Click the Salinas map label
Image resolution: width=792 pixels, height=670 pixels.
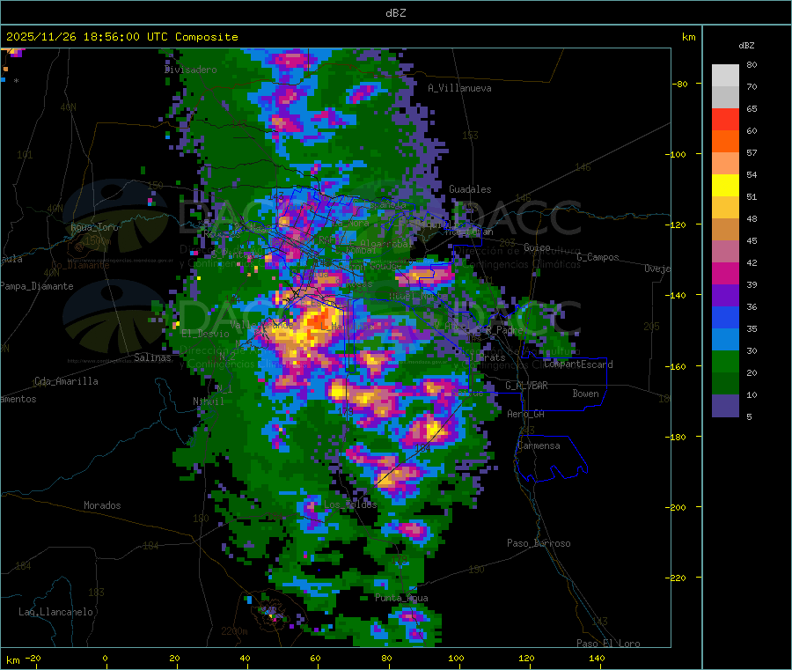coord(152,357)
